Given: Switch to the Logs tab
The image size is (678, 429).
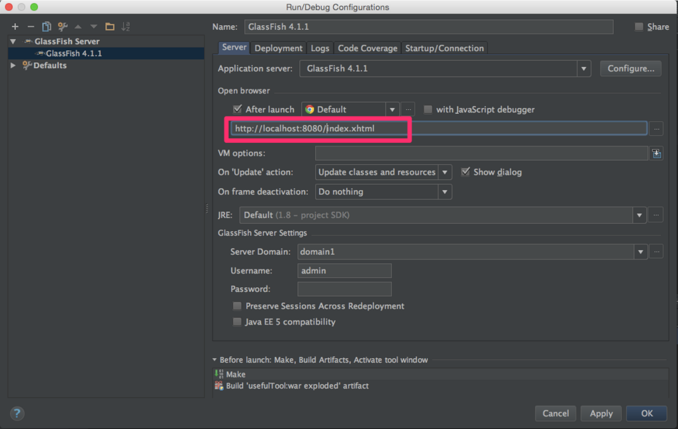Looking at the screenshot, I should [x=320, y=48].
